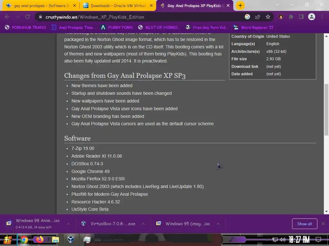Close the downloads bar
This screenshot has width=329, height=246.
click(323, 224)
